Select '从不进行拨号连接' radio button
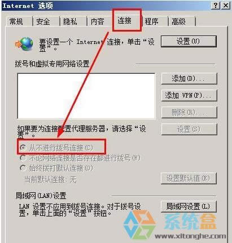 pyautogui.click(x=23, y=148)
